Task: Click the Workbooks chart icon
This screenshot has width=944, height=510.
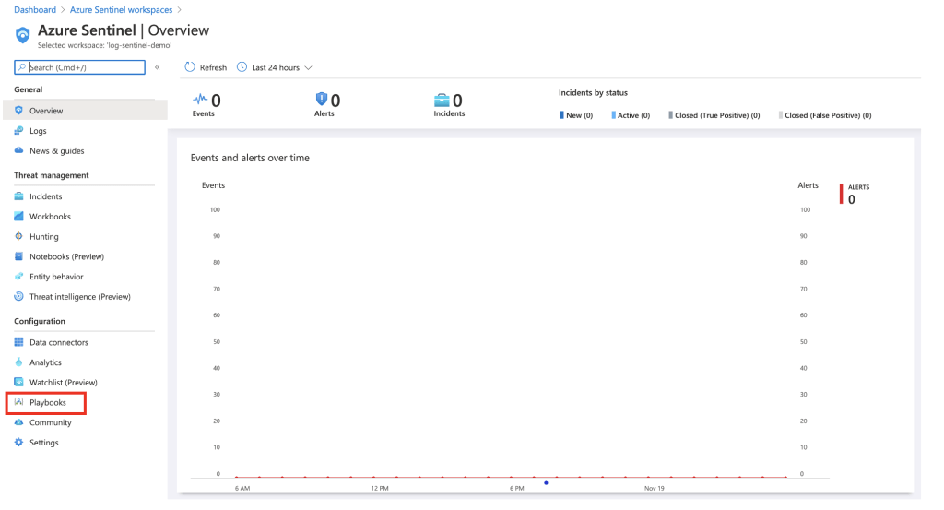Action: point(19,217)
